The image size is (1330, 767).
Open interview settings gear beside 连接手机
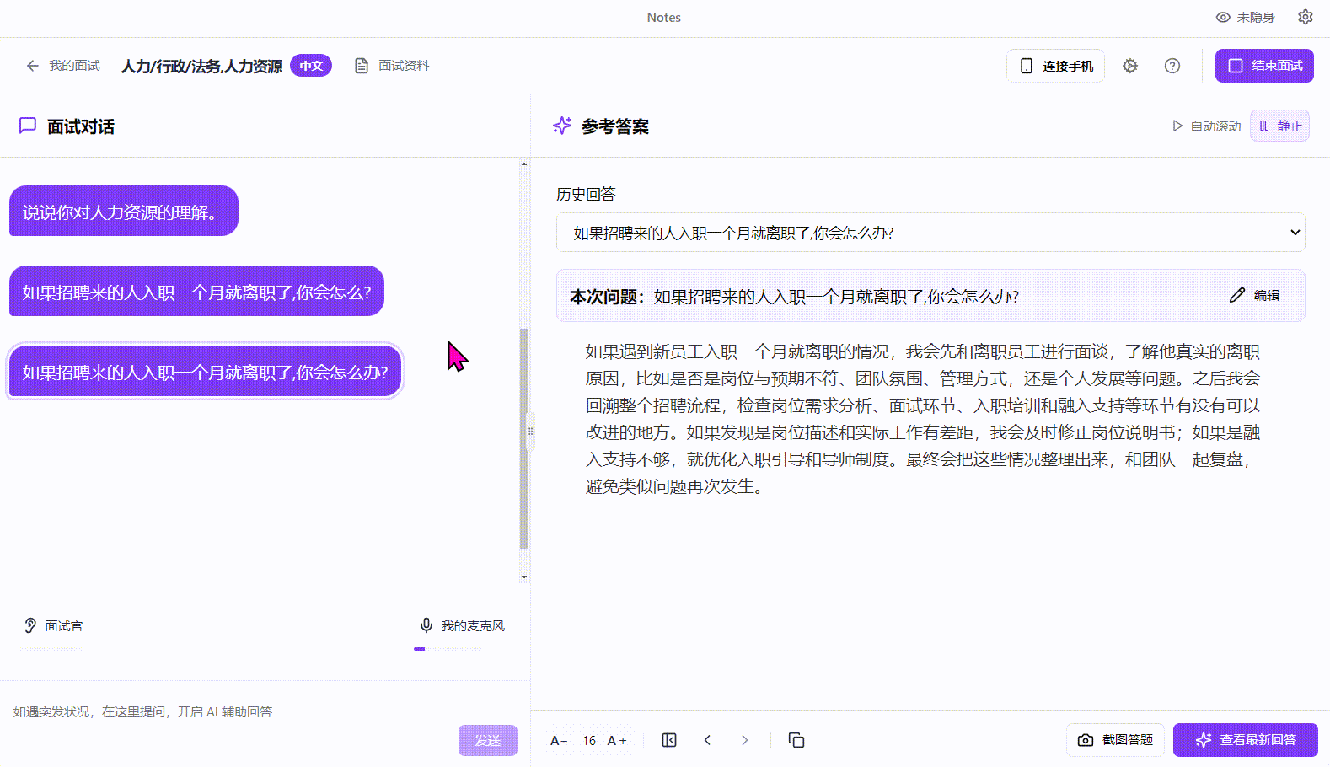(1130, 66)
